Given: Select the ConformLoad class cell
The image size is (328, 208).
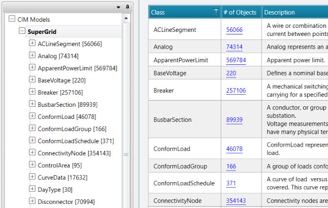Looking at the screenshot, I should pyautogui.click(x=185, y=149).
